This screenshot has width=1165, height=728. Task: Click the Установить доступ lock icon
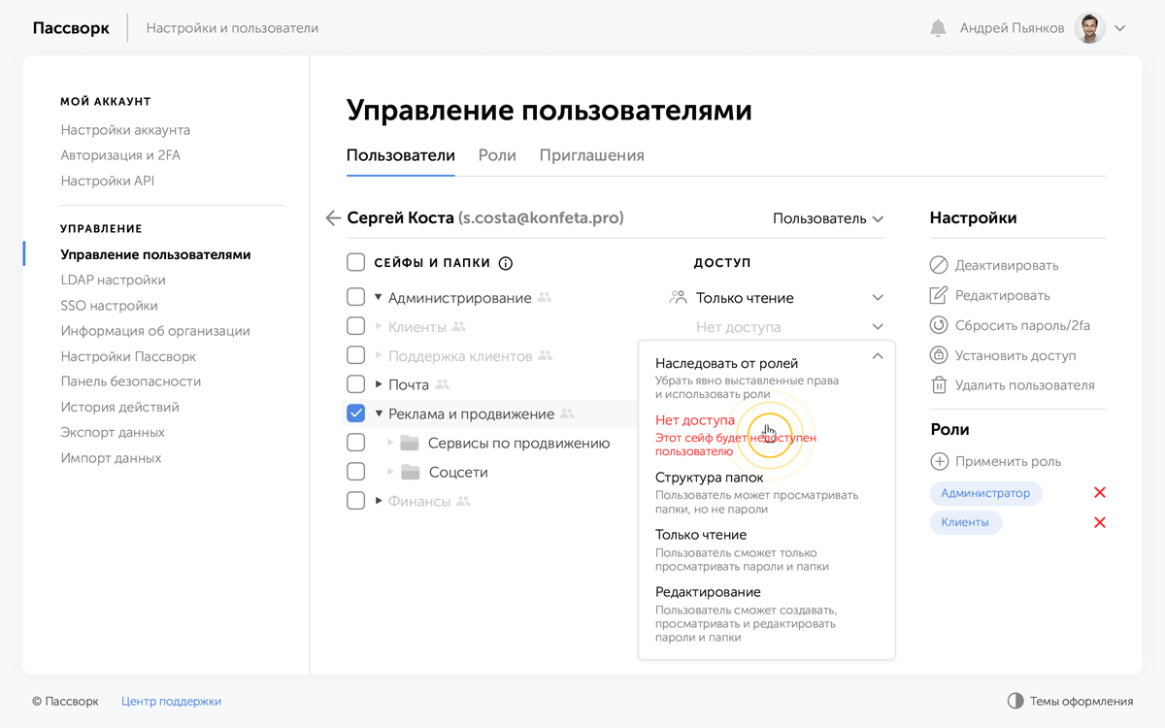(939, 355)
